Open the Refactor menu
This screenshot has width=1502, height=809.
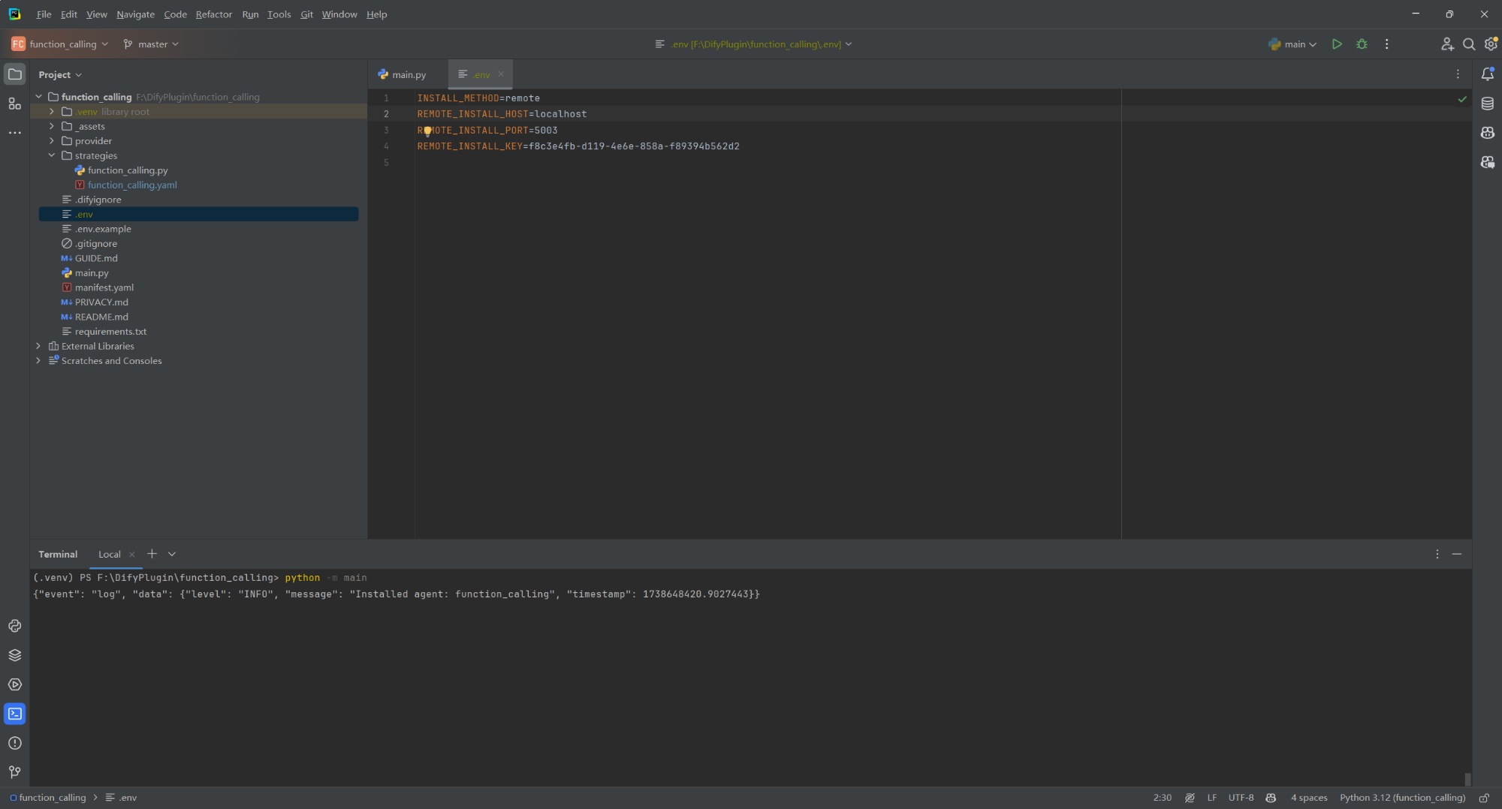tap(214, 14)
